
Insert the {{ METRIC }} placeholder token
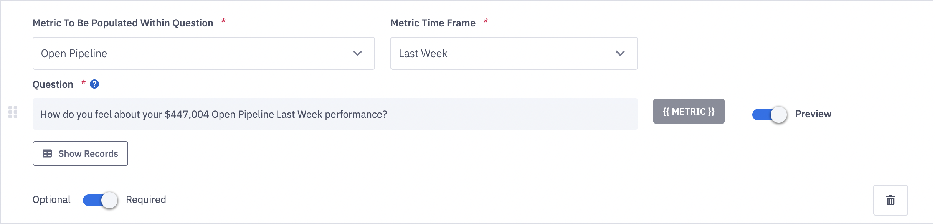(689, 111)
